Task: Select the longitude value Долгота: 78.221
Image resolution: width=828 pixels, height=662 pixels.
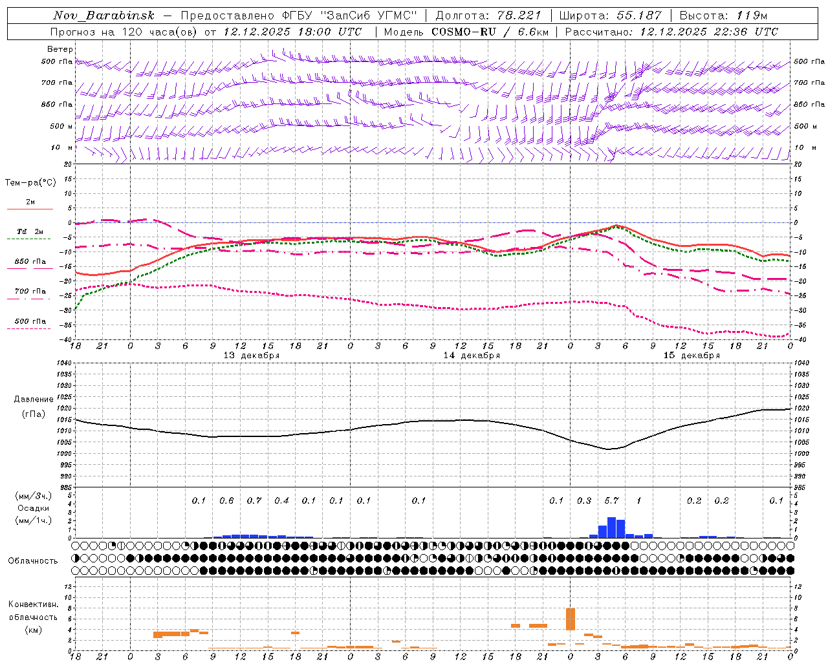Action: point(488,16)
